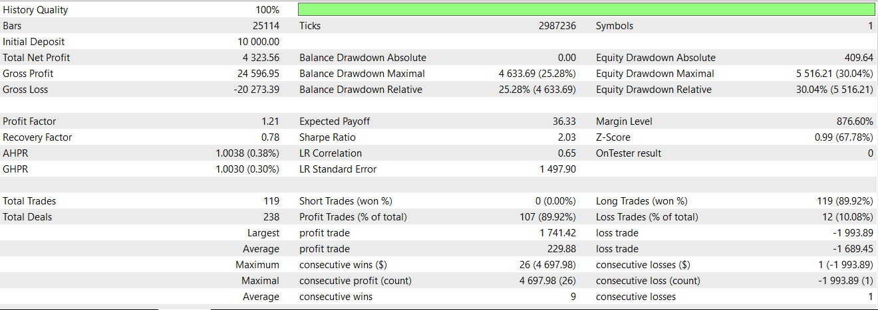Click the Total Deals label

pyautogui.click(x=27, y=217)
